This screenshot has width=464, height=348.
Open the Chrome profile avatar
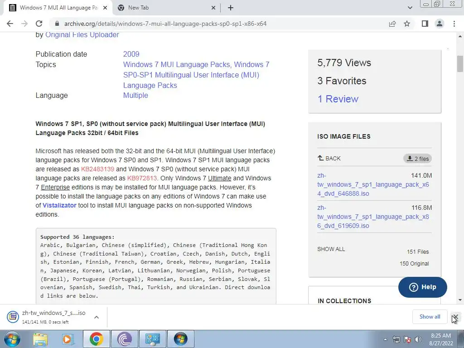tap(440, 24)
